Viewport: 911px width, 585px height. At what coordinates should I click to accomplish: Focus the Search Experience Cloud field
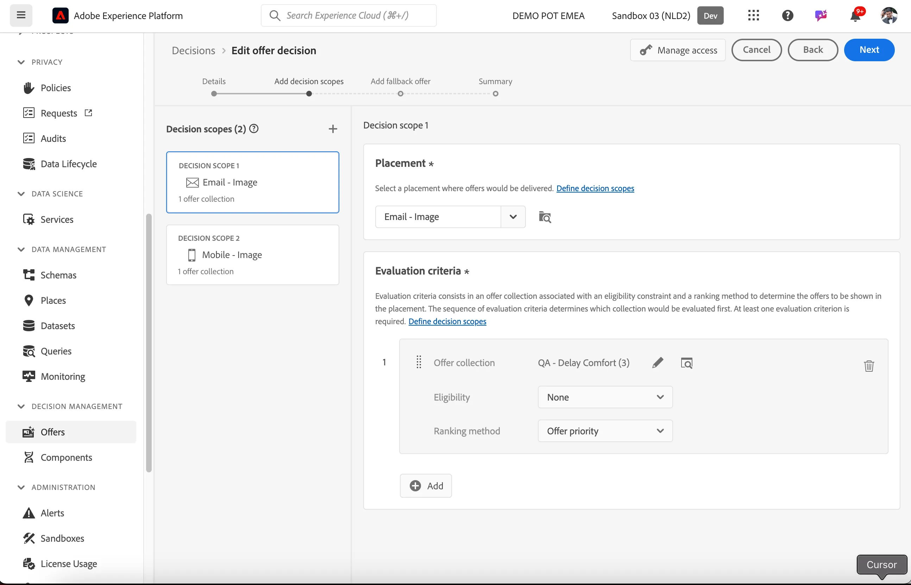click(x=349, y=15)
